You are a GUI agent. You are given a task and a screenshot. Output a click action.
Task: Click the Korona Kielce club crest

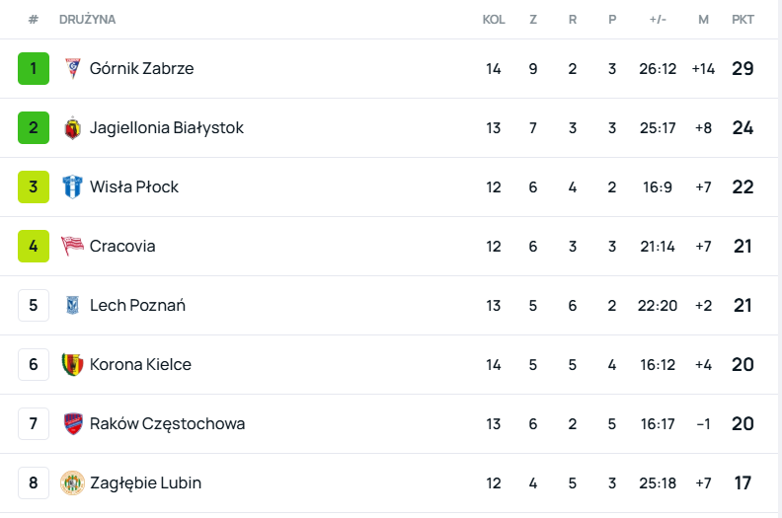[x=72, y=365]
